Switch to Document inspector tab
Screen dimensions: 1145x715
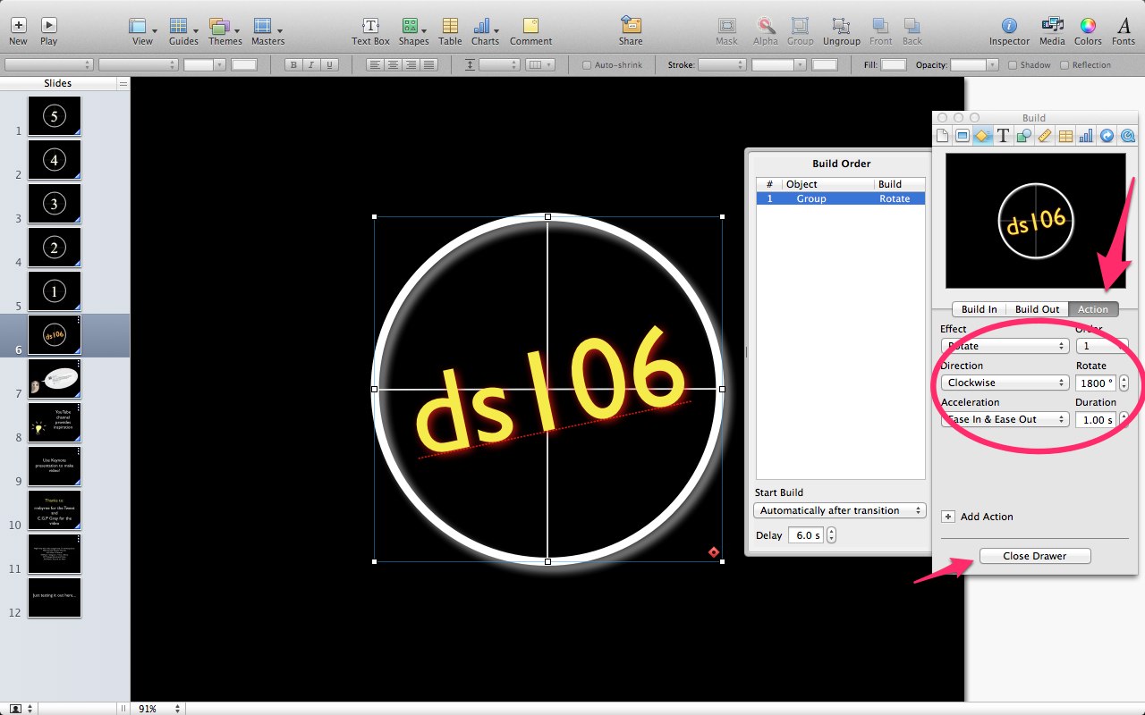point(942,136)
